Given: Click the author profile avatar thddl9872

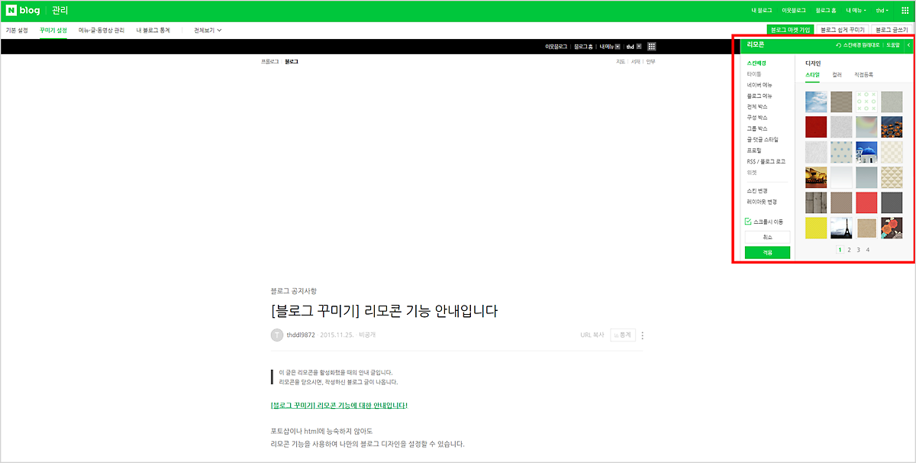Looking at the screenshot, I should pyautogui.click(x=276, y=335).
